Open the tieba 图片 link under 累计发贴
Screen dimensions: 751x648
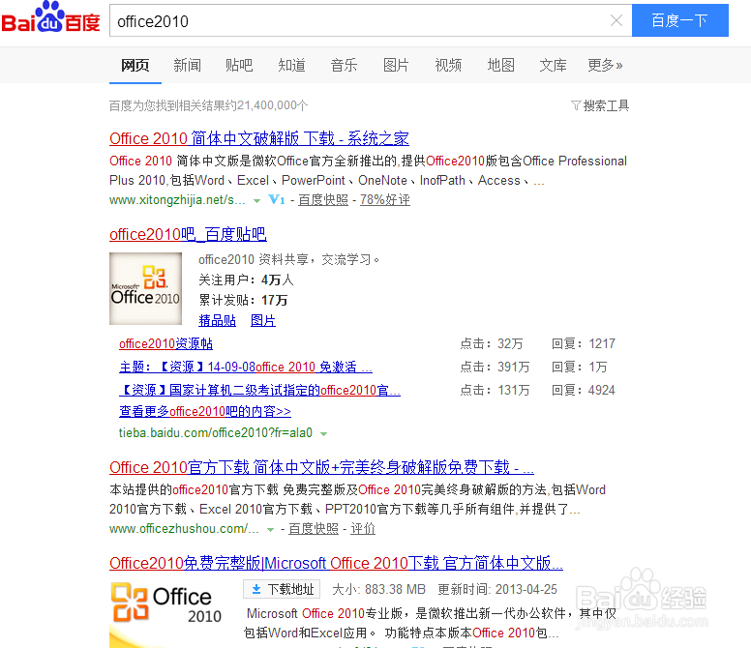(263, 321)
